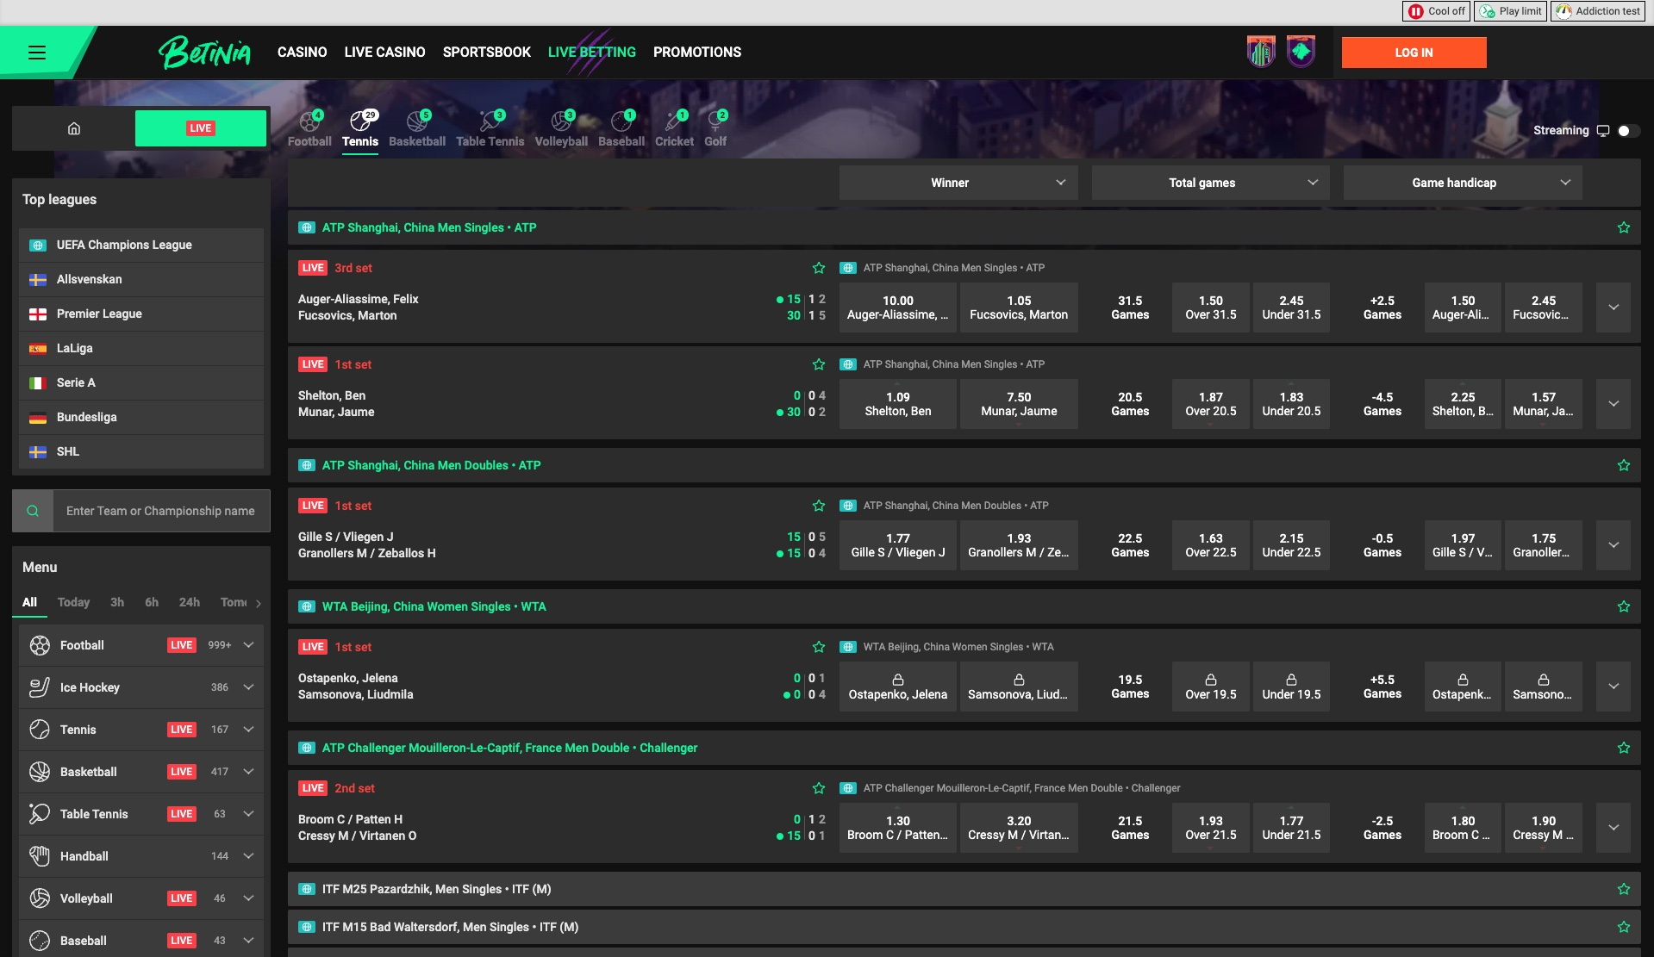Open the Winner market dropdown
The image size is (1654, 957).
click(x=958, y=182)
